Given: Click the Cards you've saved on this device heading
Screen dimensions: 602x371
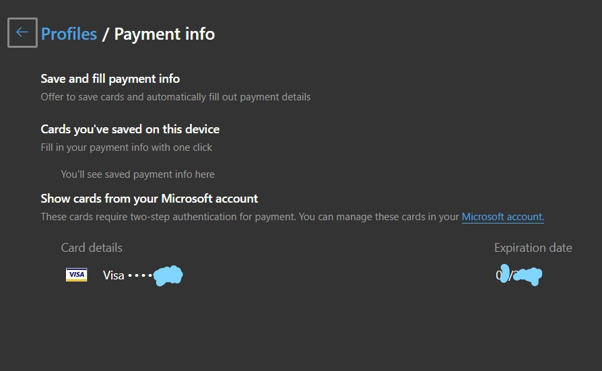Looking at the screenshot, I should tap(130, 129).
